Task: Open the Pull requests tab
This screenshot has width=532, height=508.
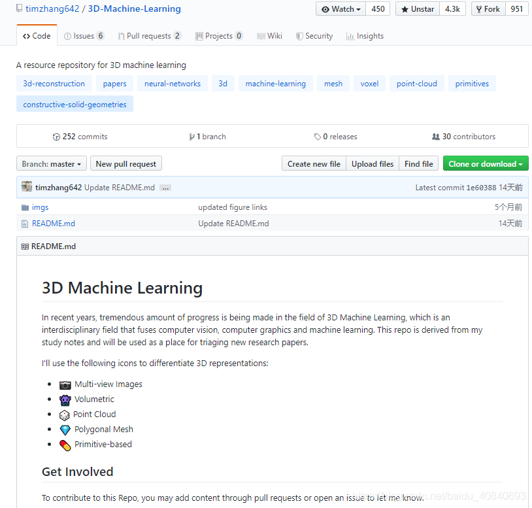Action: pos(150,35)
